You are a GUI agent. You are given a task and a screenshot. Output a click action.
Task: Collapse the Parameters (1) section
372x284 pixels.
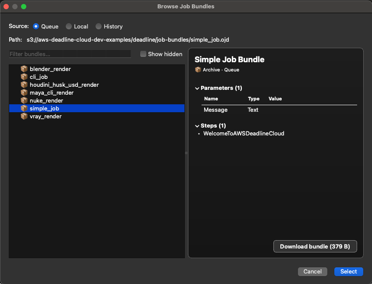coord(197,88)
